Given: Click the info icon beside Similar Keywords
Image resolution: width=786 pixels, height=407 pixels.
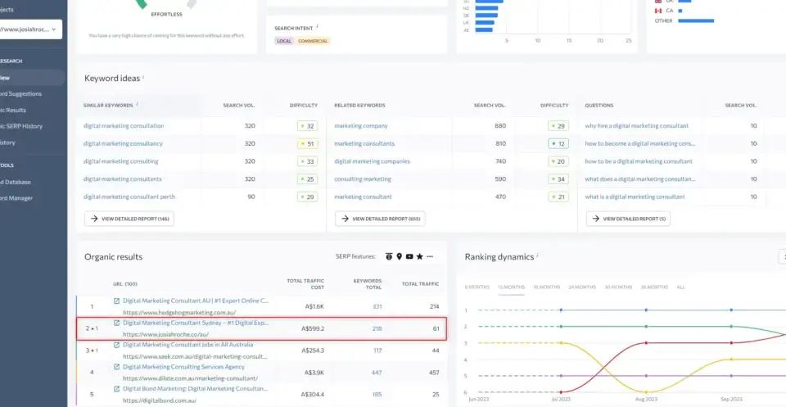Looking at the screenshot, I should tap(137, 104).
